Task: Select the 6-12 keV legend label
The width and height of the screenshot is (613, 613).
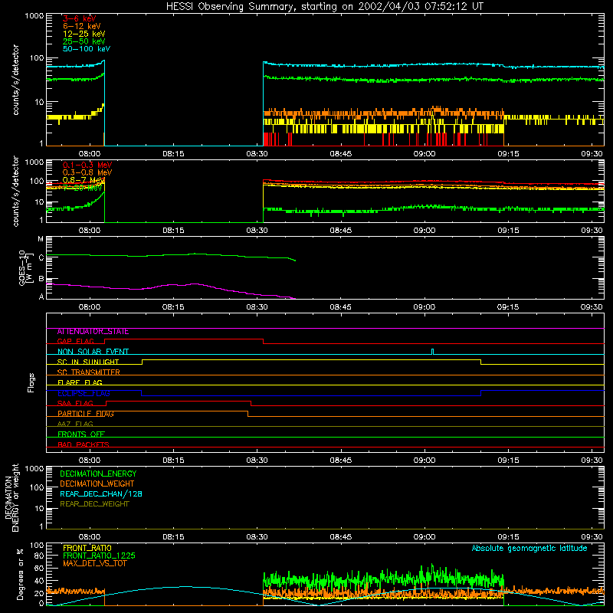Action: pos(82,26)
